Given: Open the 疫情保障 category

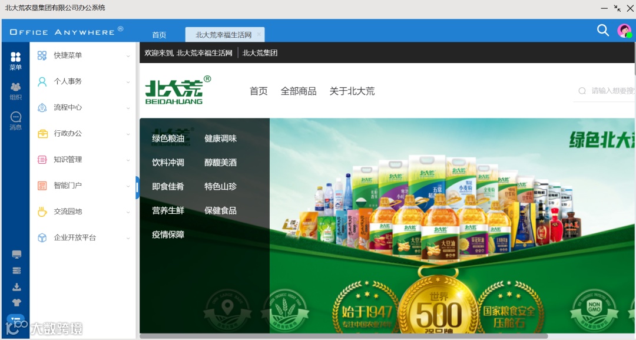Looking at the screenshot, I should point(168,235).
